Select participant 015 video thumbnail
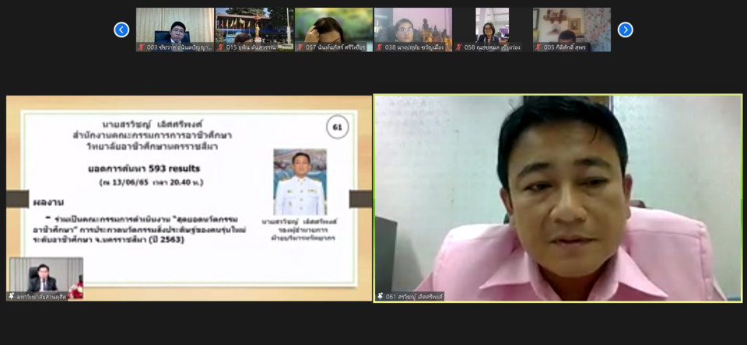Viewport: 747px width, 345px height. point(254,26)
